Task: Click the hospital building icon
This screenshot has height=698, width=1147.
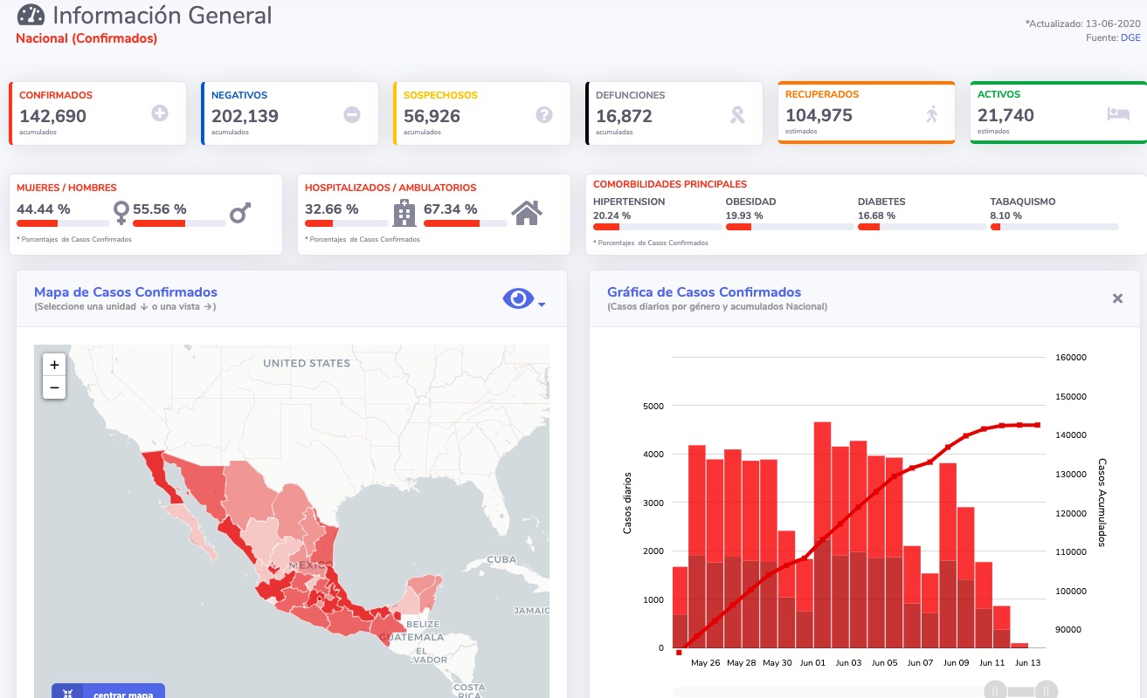Action: (x=404, y=212)
